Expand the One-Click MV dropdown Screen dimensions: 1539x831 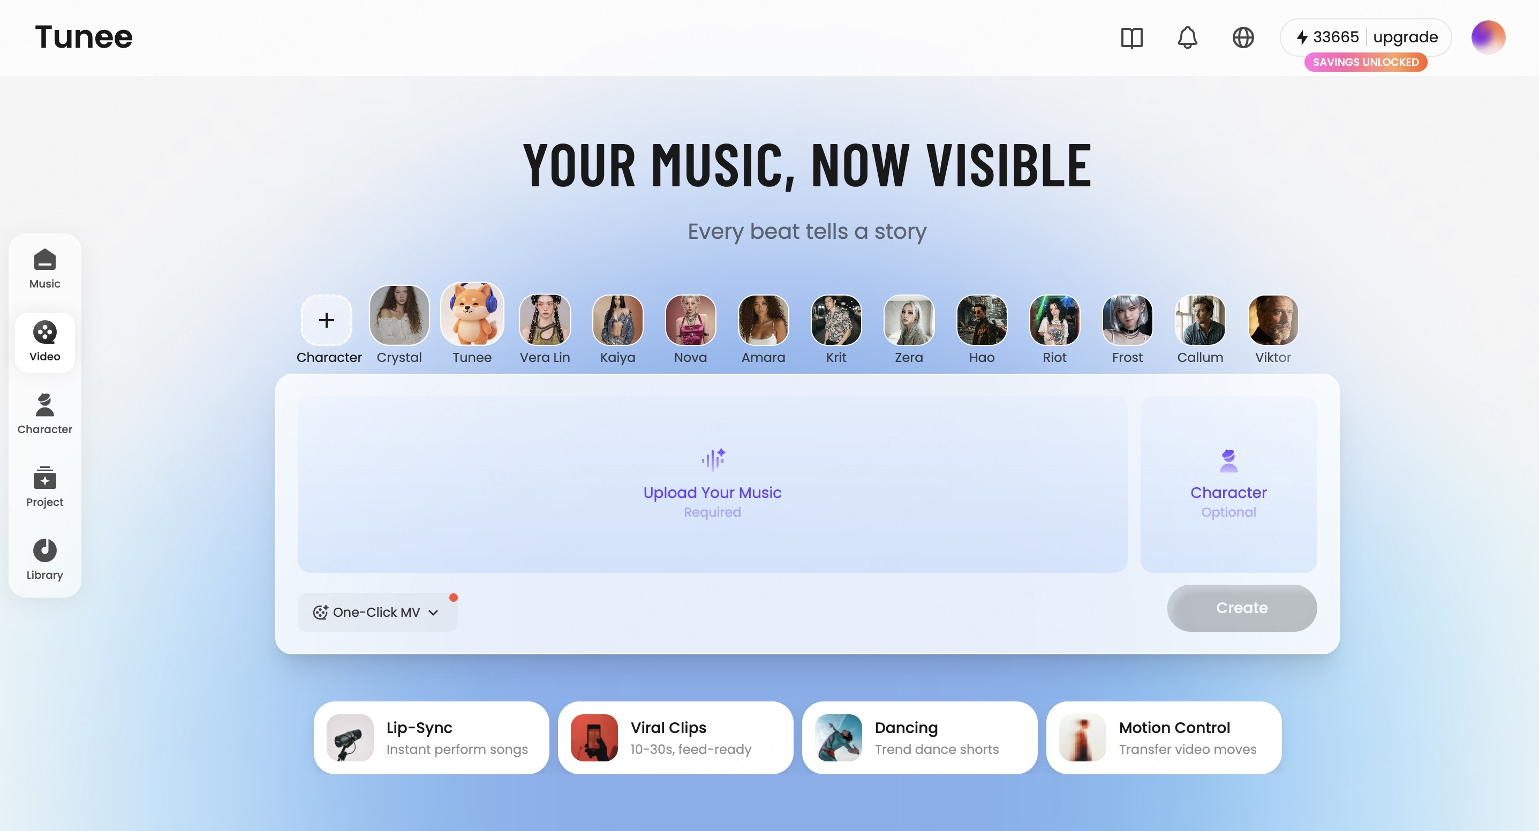click(377, 613)
